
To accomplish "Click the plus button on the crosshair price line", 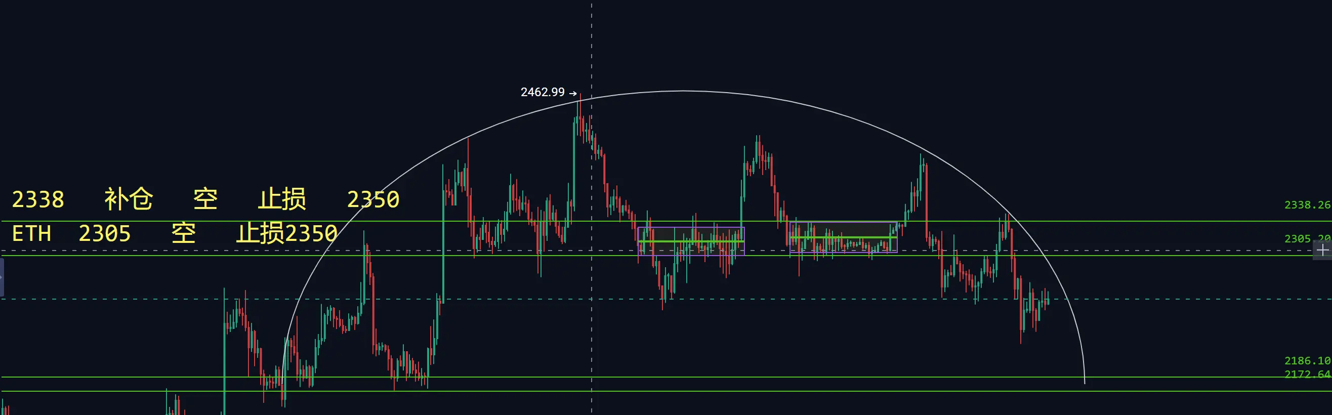I will 1323,251.
